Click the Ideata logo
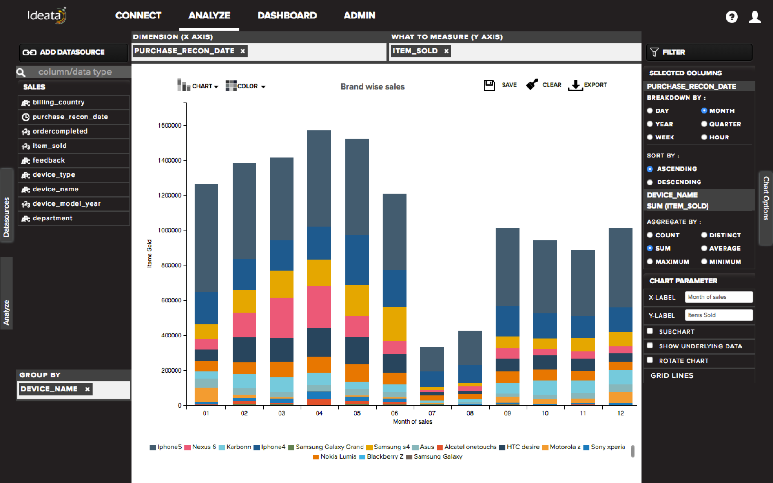This screenshot has height=483, width=773. pos(47,15)
